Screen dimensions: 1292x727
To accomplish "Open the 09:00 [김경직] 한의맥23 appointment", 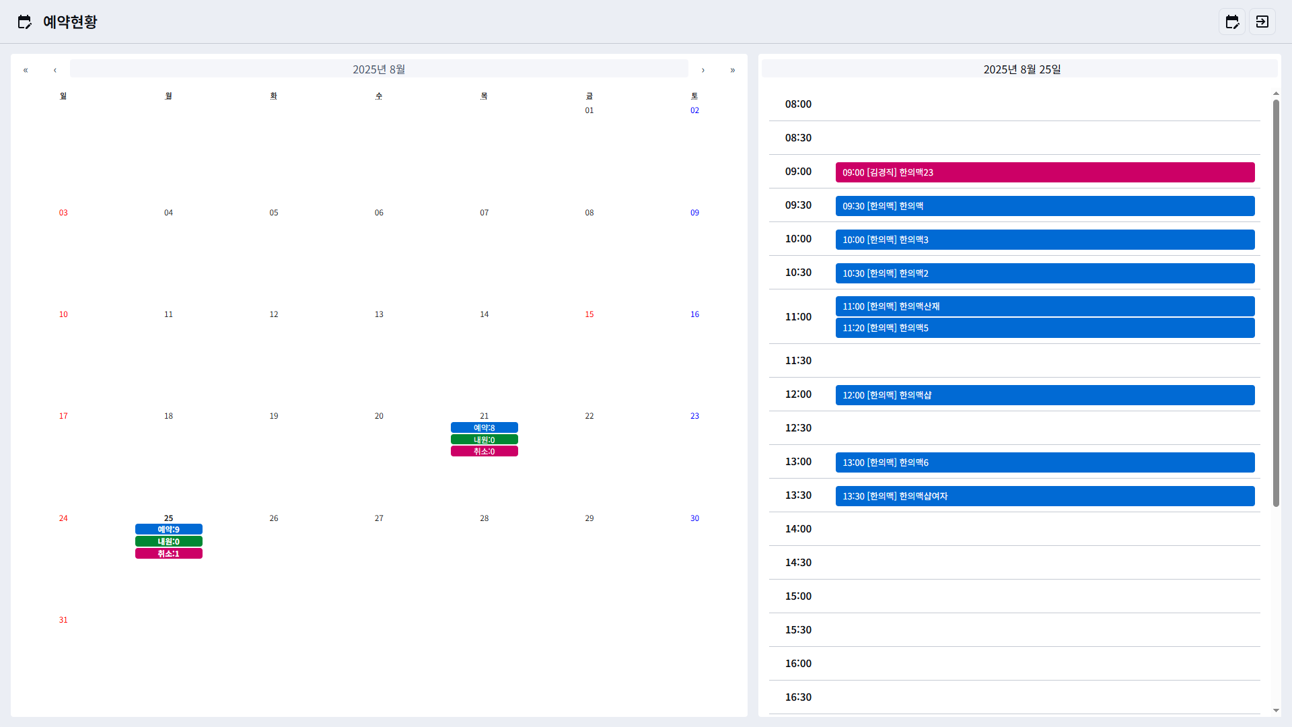I will pyautogui.click(x=1044, y=172).
